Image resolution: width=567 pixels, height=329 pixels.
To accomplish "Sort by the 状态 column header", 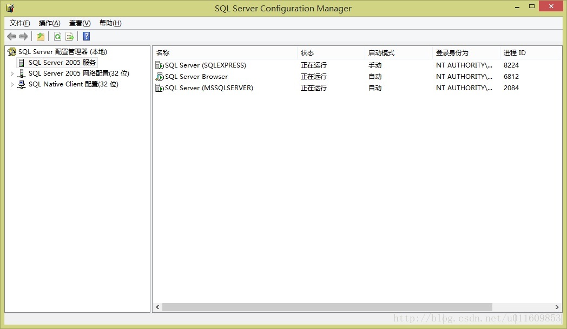I will (x=331, y=53).
